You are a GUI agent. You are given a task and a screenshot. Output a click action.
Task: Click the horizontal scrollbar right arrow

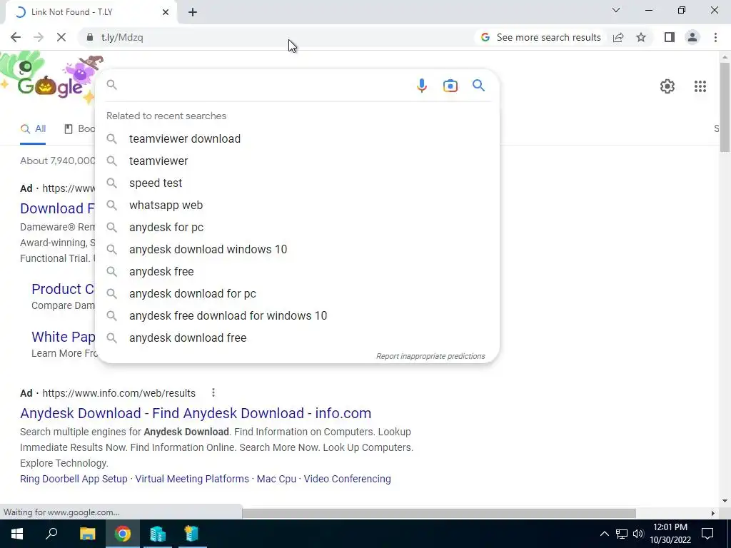pos(713,513)
